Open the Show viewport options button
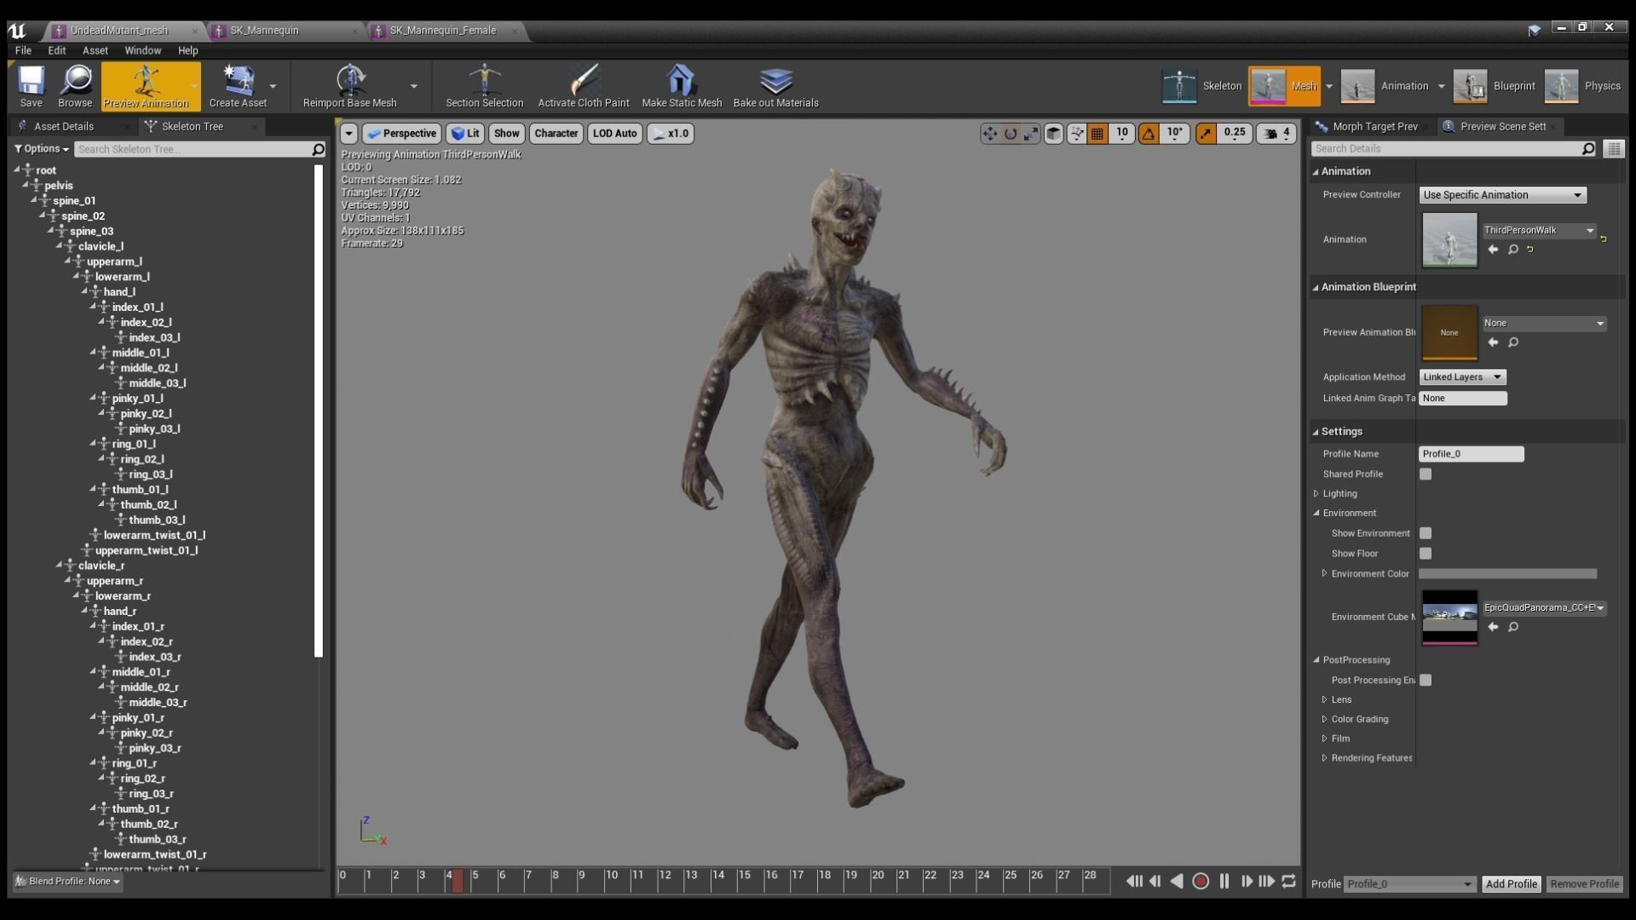Screen dimensions: 1636x920 tap(506, 134)
